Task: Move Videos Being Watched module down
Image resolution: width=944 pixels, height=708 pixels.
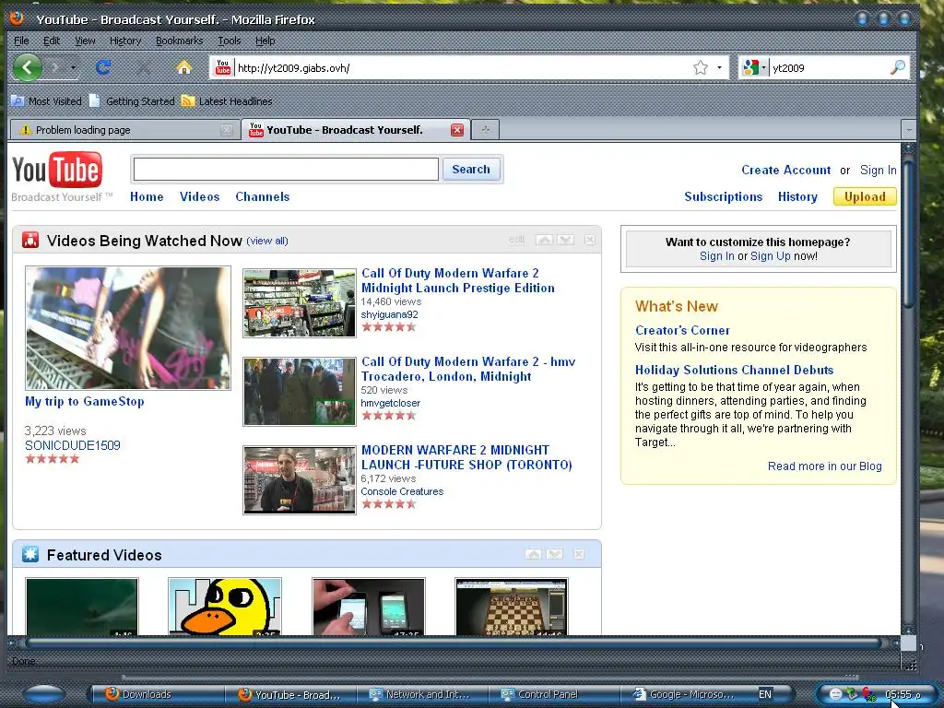Action: click(x=565, y=240)
